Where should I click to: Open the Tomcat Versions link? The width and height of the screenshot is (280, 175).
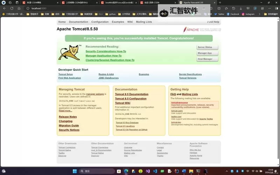188,78
